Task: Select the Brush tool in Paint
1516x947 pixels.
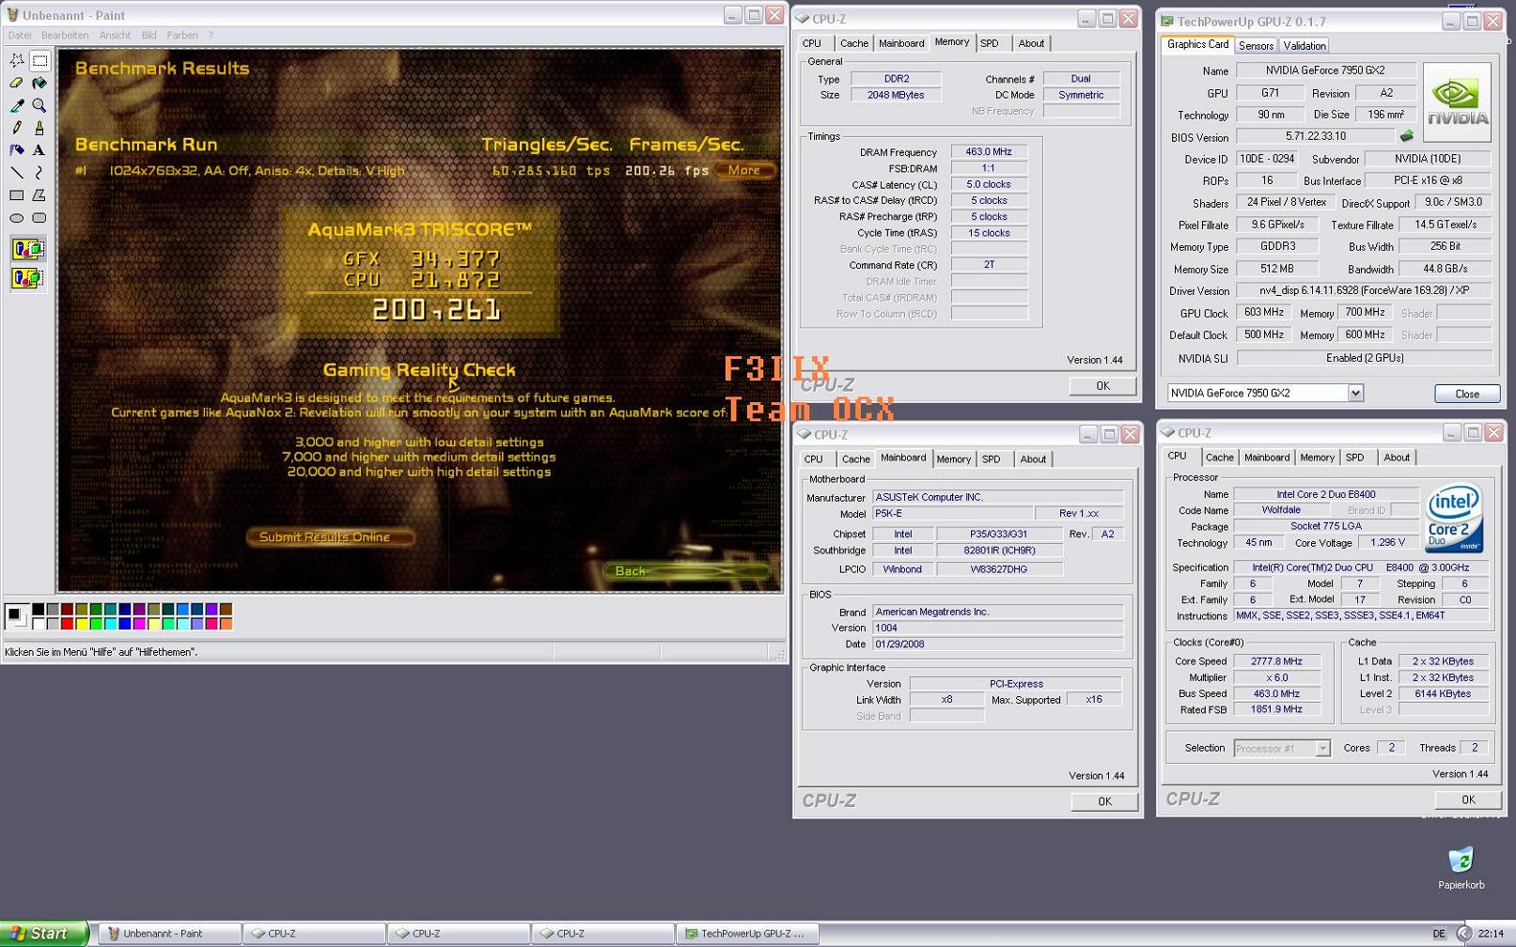Action: pyautogui.click(x=39, y=128)
